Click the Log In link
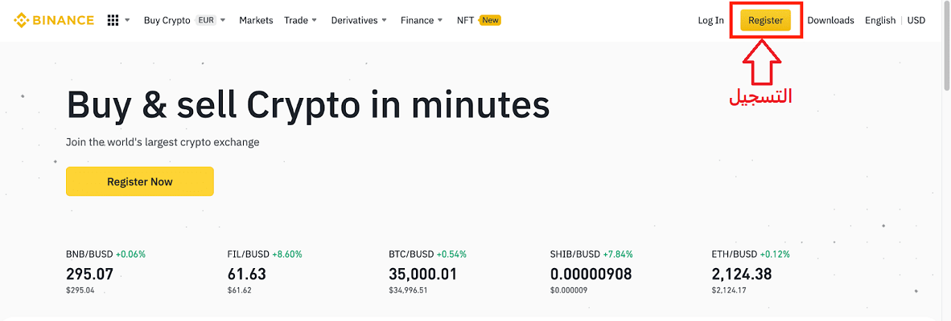Image resolution: width=951 pixels, height=321 pixels. 710,20
